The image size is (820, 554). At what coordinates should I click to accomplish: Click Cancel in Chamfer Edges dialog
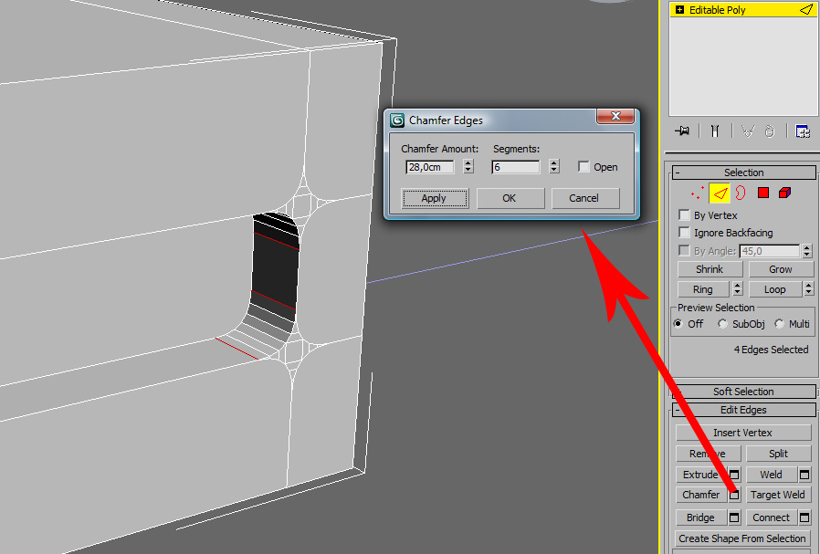(584, 198)
